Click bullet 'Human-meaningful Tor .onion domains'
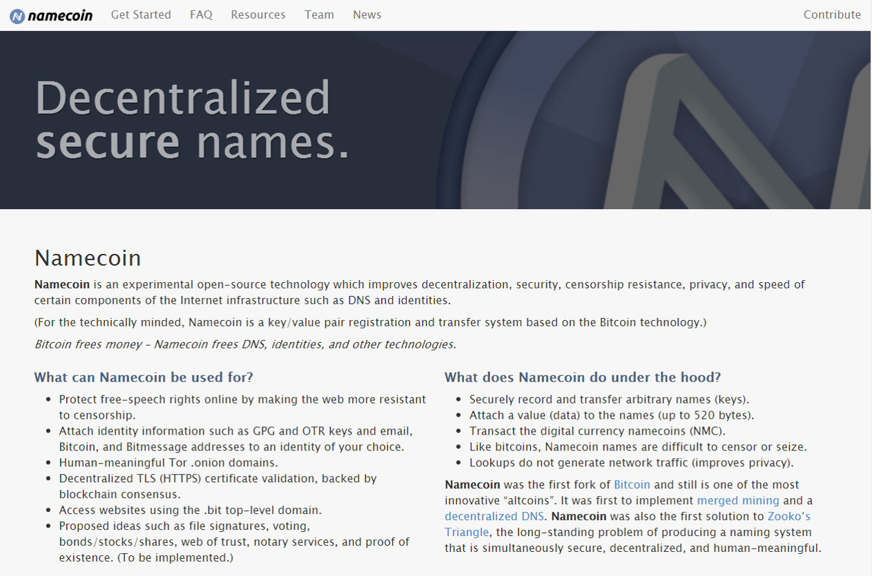Viewport: 872px width, 576px height. (168, 463)
